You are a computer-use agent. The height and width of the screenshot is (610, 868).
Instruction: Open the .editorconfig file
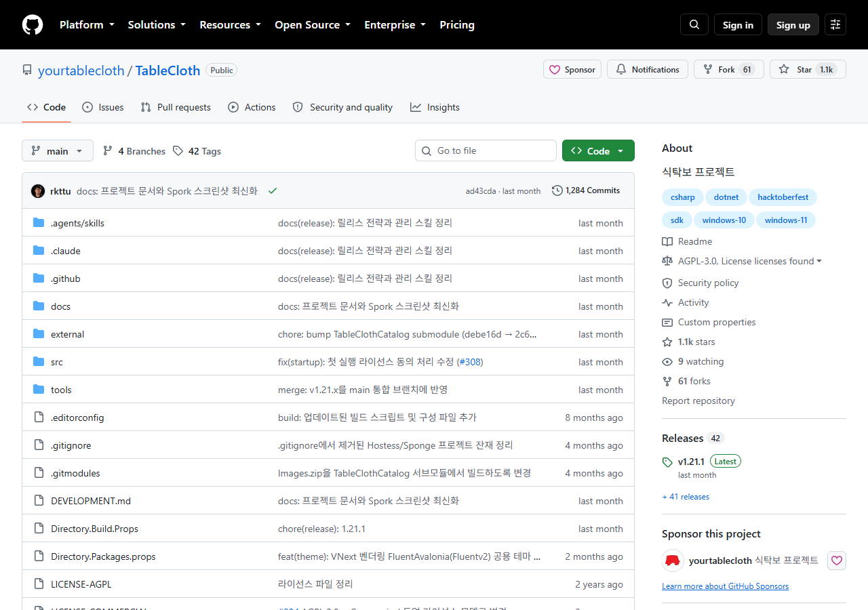77,418
